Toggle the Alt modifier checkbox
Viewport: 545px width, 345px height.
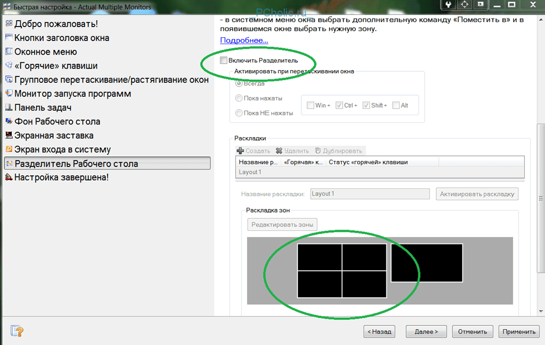tap(396, 105)
